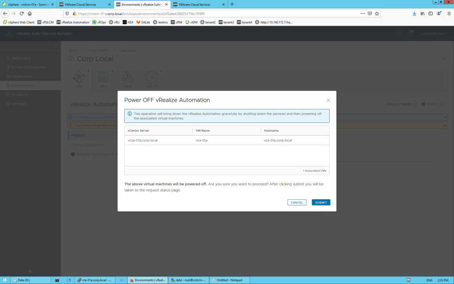This screenshot has width=454, height=284.
Task: Open the vRealize Automation bookmark
Action: point(73,22)
